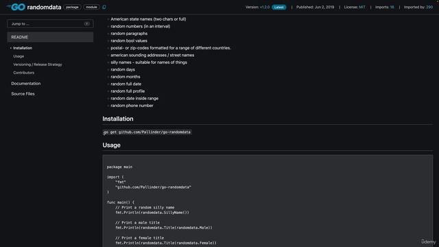
Task: Click the Latest version badge
Action: (x=279, y=8)
